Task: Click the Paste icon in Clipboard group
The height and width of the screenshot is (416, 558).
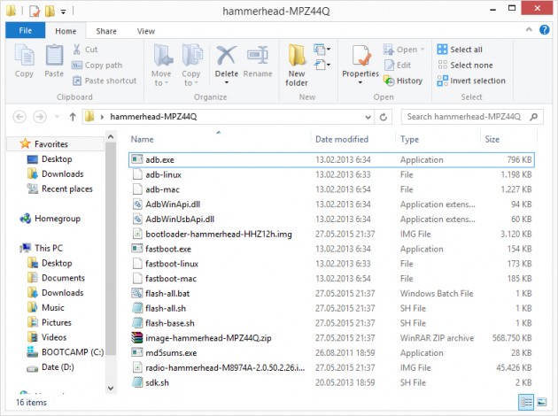Action: pyautogui.click(x=55, y=60)
